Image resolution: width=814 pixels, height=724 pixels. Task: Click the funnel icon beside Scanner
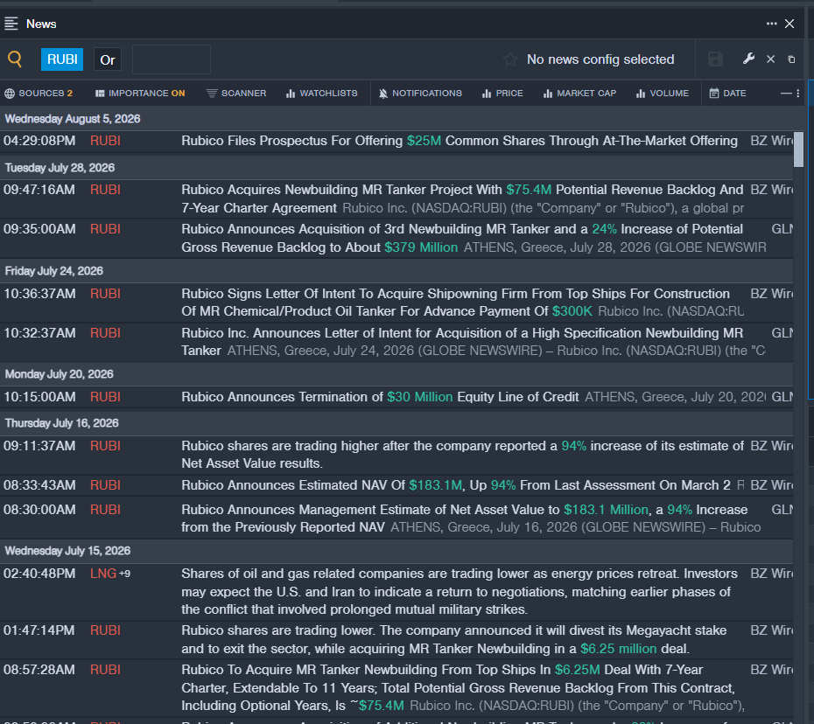click(211, 94)
